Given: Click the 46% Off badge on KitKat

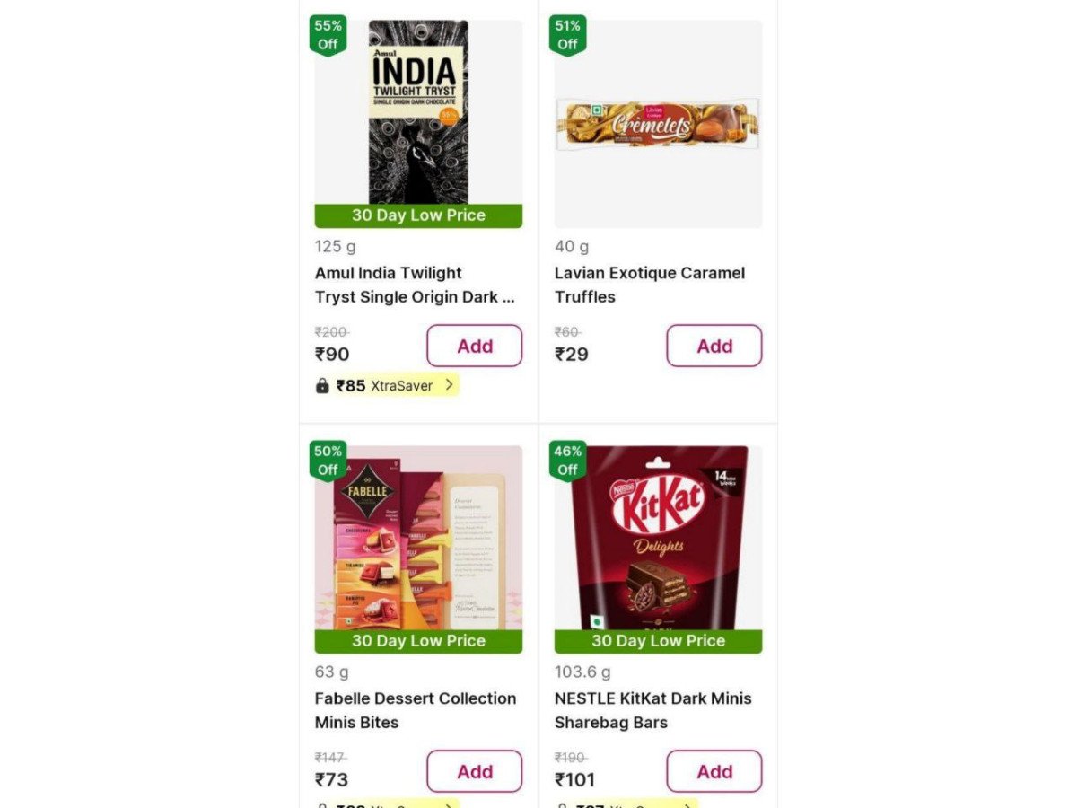Looking at the screenshot, I should (x=567, y=461).
